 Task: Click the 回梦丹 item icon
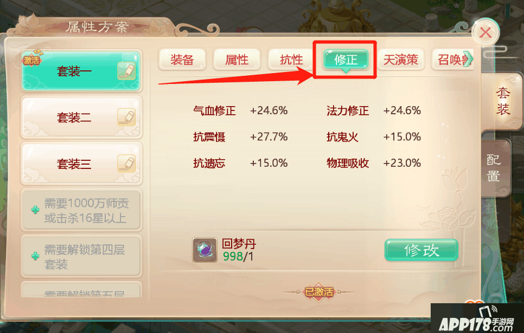pyautogui.click(x=205, y=250)
